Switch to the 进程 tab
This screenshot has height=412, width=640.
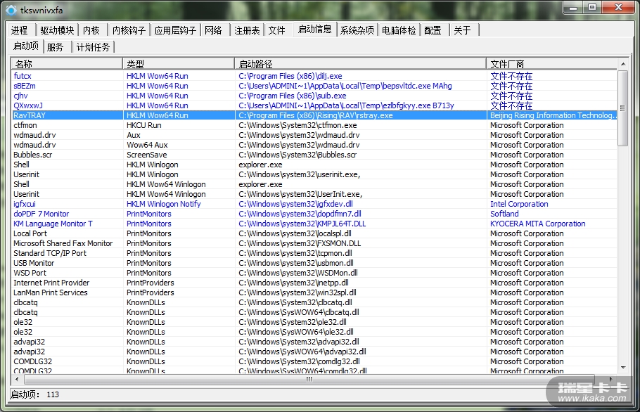tap(20, 30)
